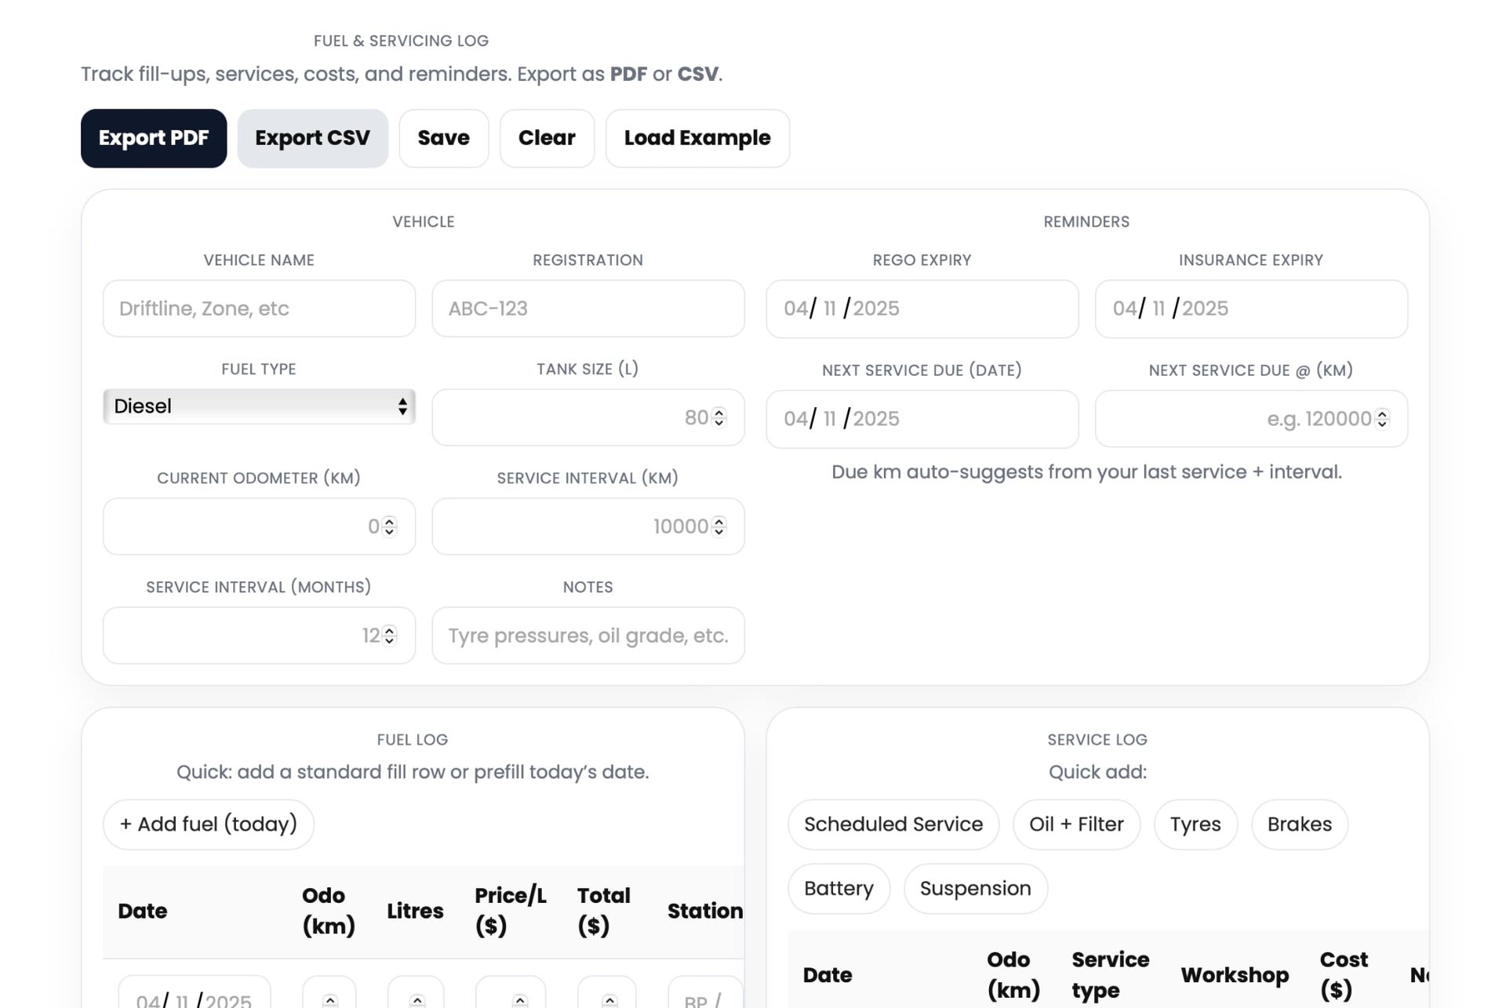
Task: Click Next Service Due km stepper
Action: point(1382,419)
